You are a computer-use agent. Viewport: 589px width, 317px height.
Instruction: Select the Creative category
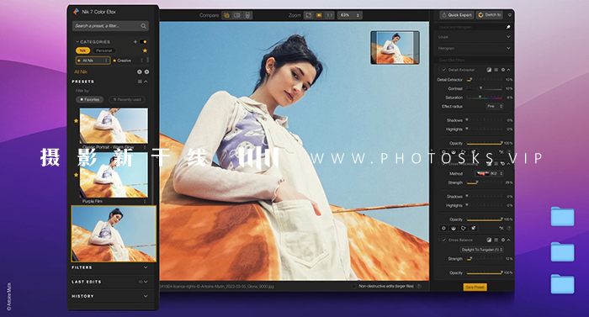pos(125,61)
